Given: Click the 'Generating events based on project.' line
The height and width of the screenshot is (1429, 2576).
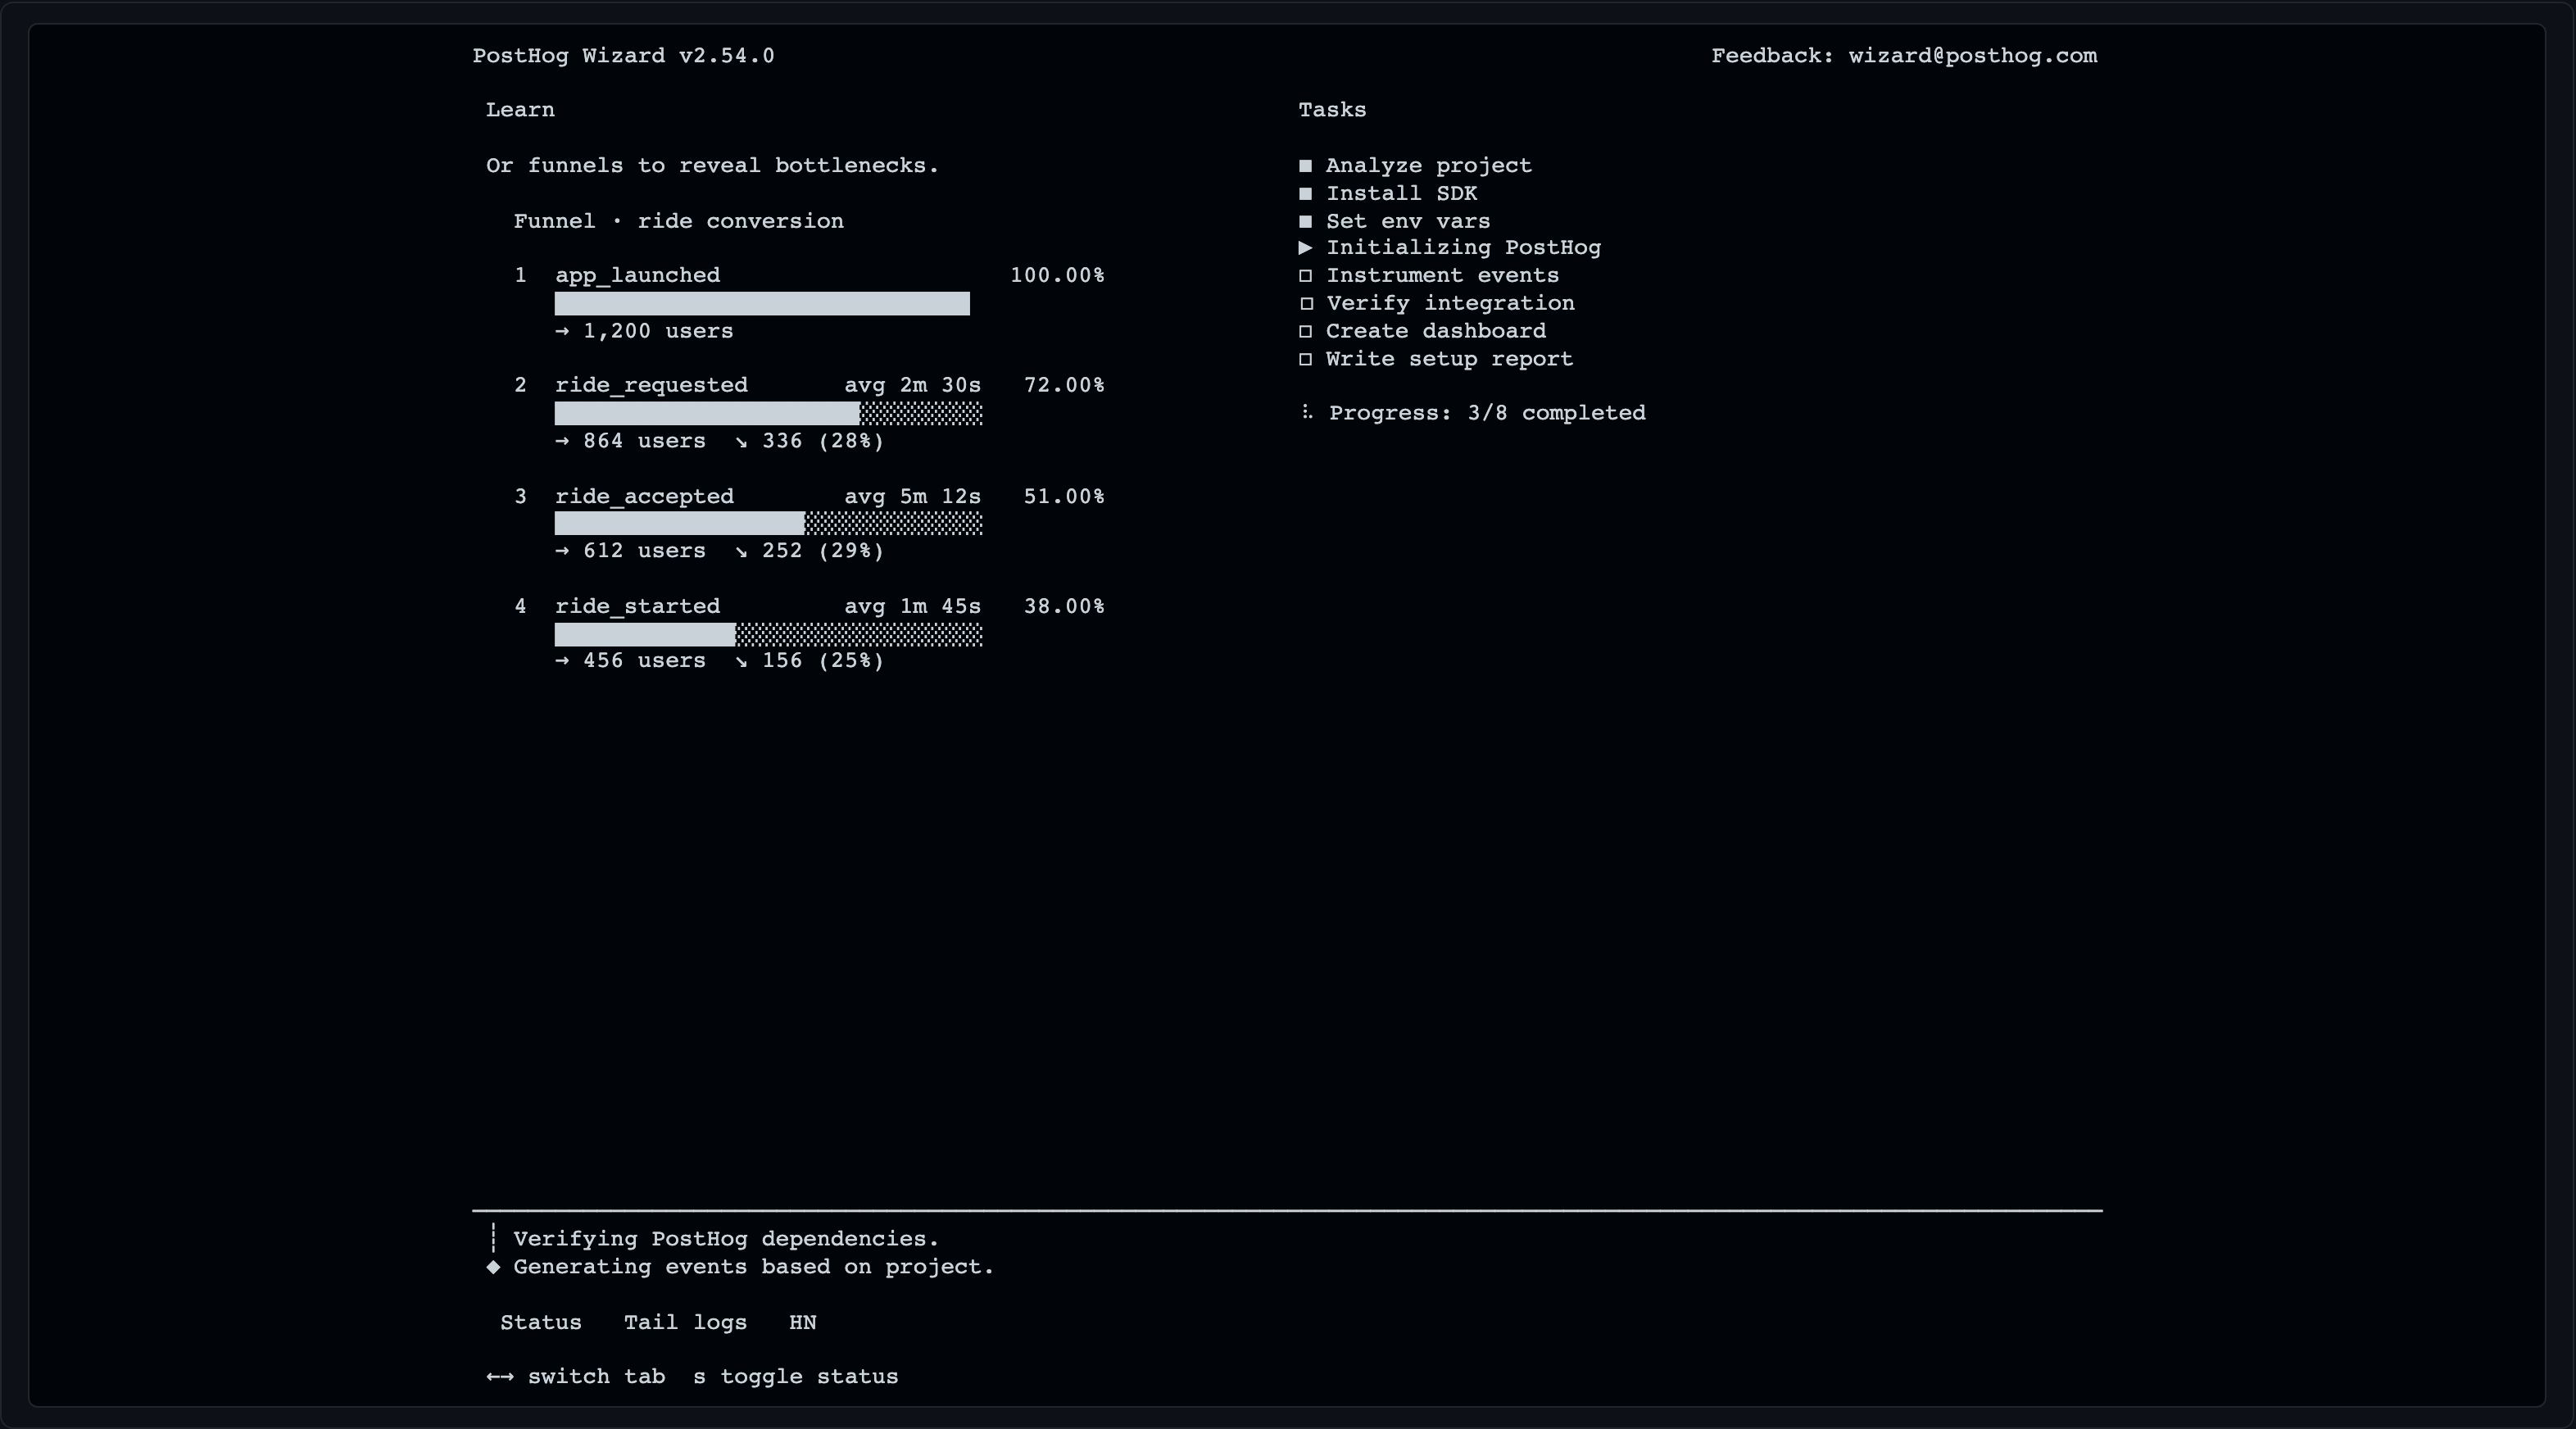Looking at the screenshot, I should tap(753, 1267).
